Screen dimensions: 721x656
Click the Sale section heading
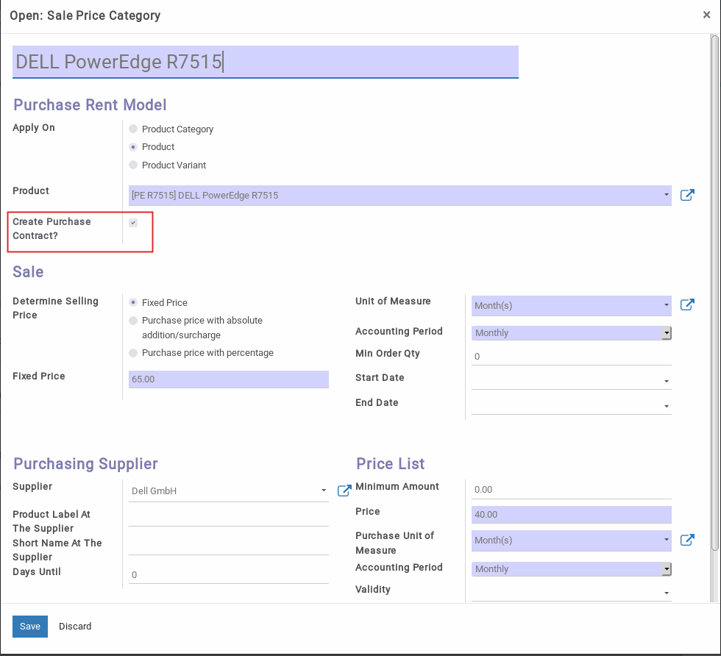(28, 271)
